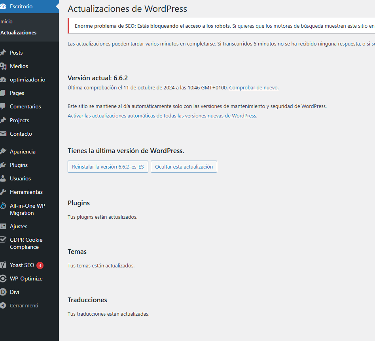Click the Contacto envelope icon
The width and height of the screenshot is (375, 341).
click(3, 134)
